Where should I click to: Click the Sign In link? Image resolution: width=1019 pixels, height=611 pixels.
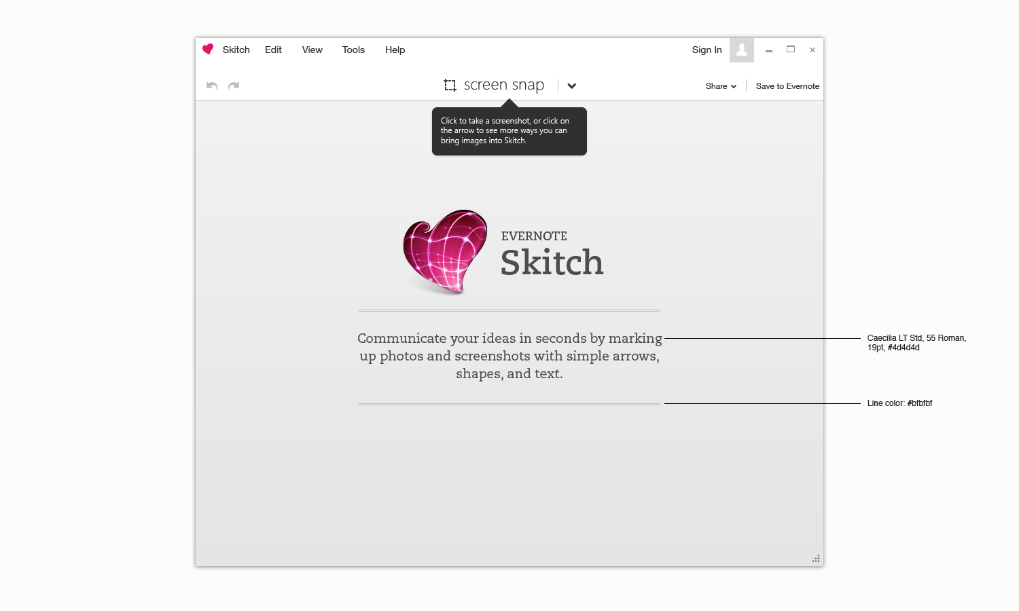click(707, 50)
